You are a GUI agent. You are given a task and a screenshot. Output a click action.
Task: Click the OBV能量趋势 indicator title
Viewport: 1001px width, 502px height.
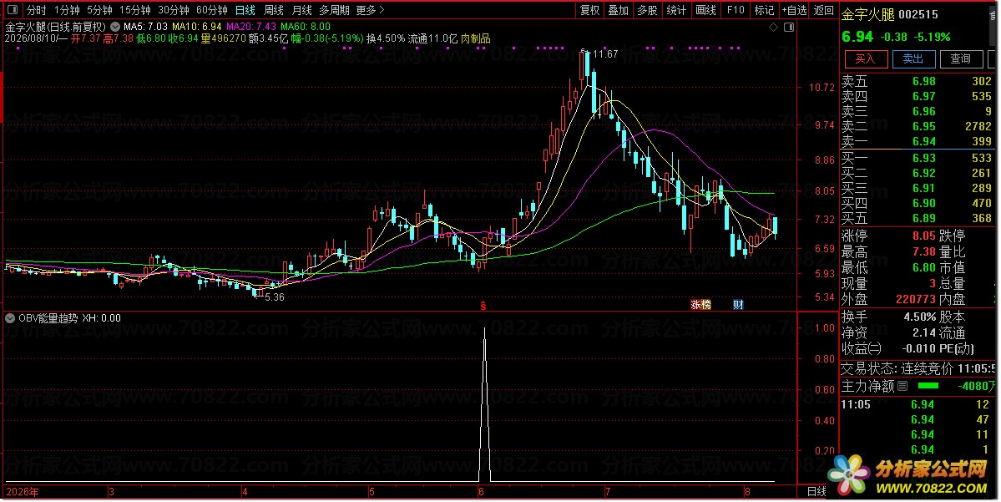48,318
